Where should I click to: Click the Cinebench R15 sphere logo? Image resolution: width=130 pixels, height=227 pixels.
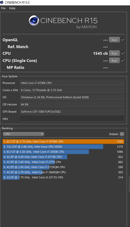pyautogui.click(x=34, y=20)
